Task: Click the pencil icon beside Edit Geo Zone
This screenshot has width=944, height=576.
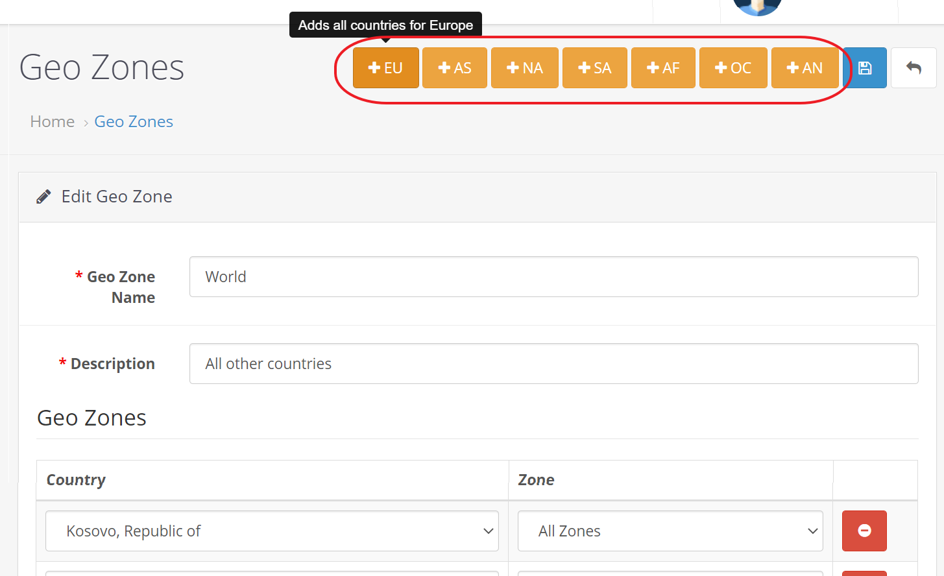Action: (x=43, y=197)
